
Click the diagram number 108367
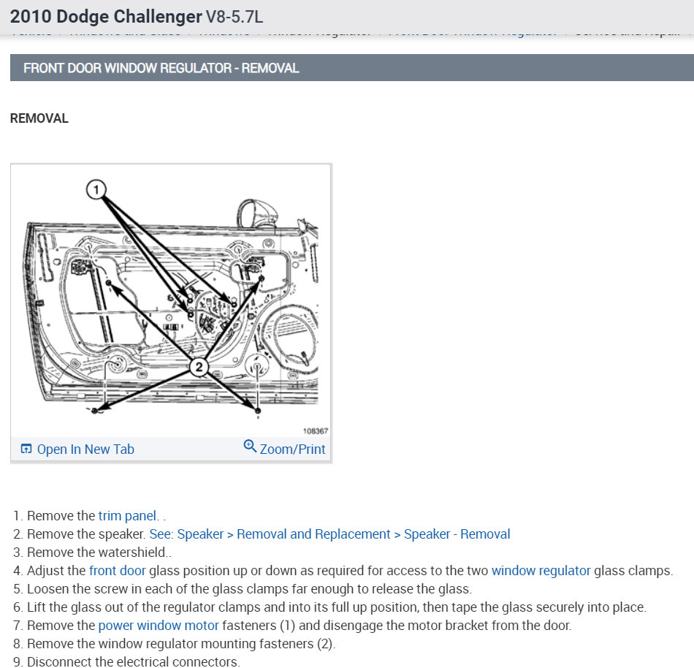pyautogui.click(x=316, y=430)
